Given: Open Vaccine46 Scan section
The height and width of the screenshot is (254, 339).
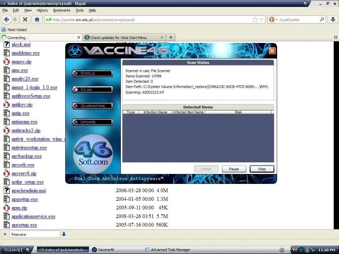Looking at the screenshot, I should [93, 89].
